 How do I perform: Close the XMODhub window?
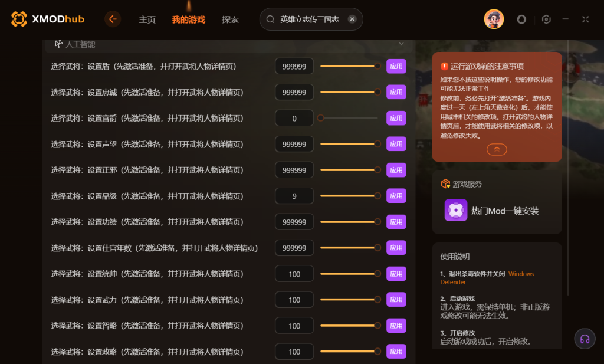pyautogui.click(x=586, y=19)
